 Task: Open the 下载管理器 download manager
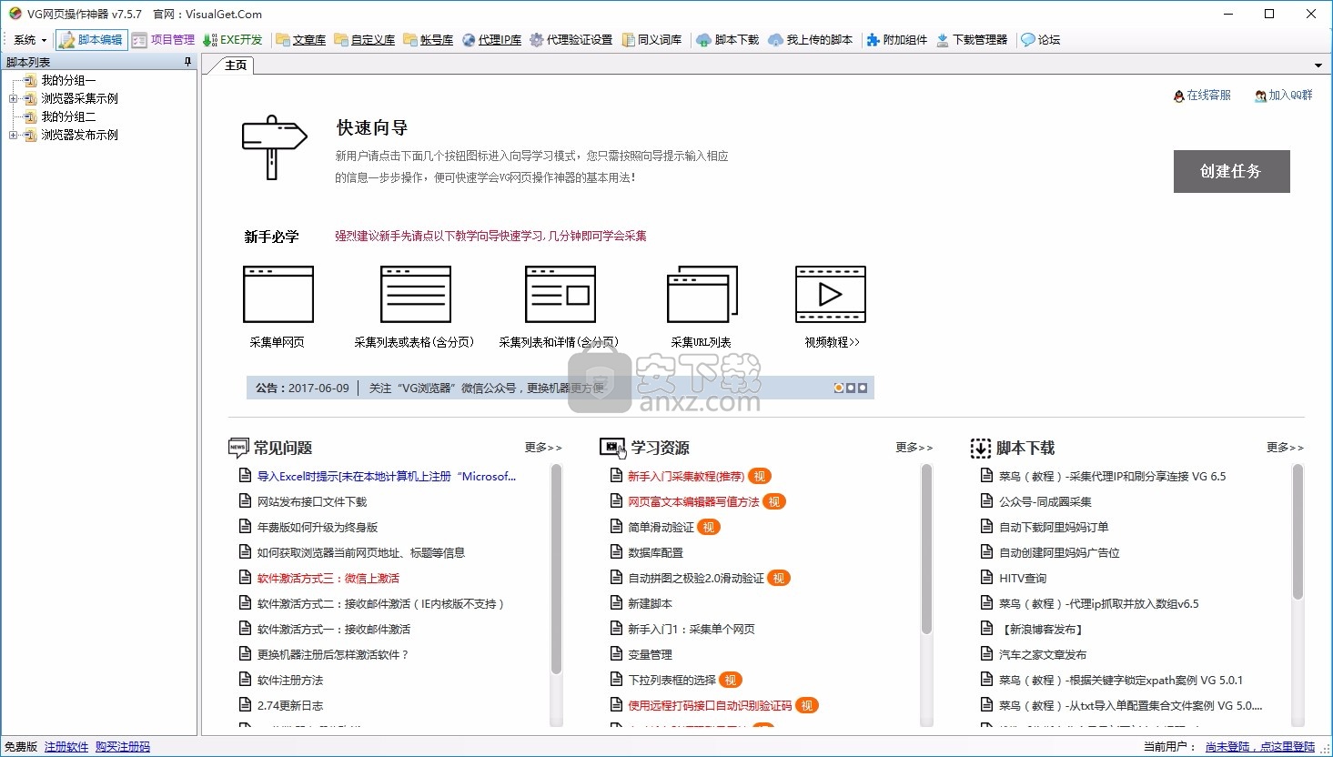[972, 40]
